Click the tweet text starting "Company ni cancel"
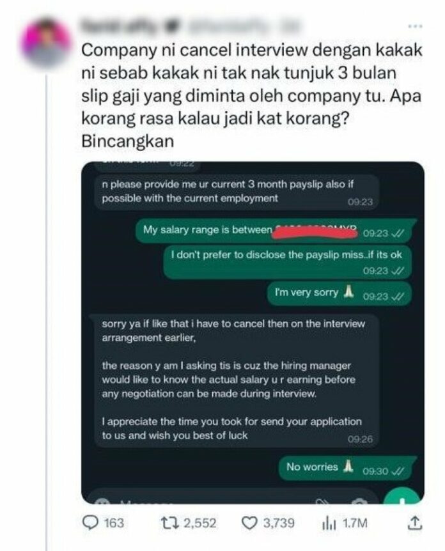 coord(251,96)
